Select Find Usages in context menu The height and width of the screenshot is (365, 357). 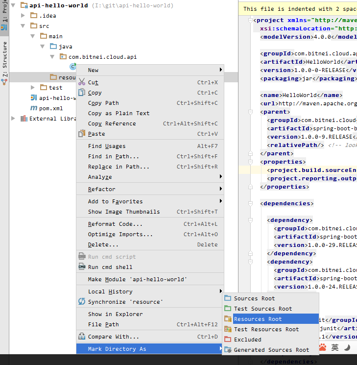(x=150, y=146)
